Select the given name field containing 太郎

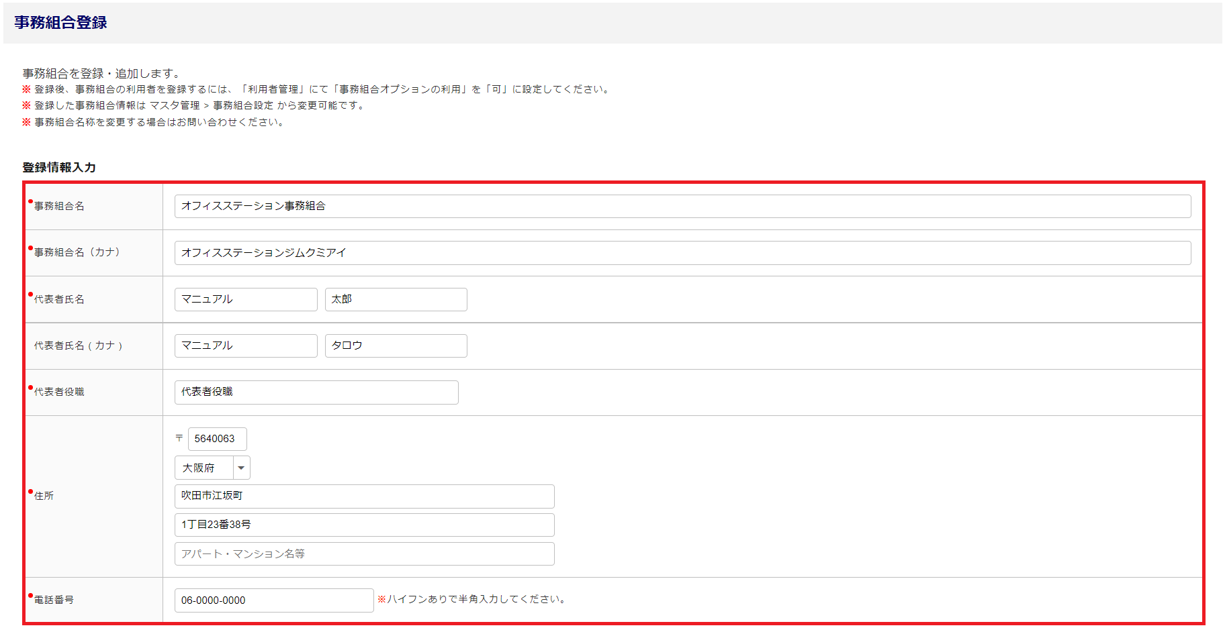tap(396, 299)
